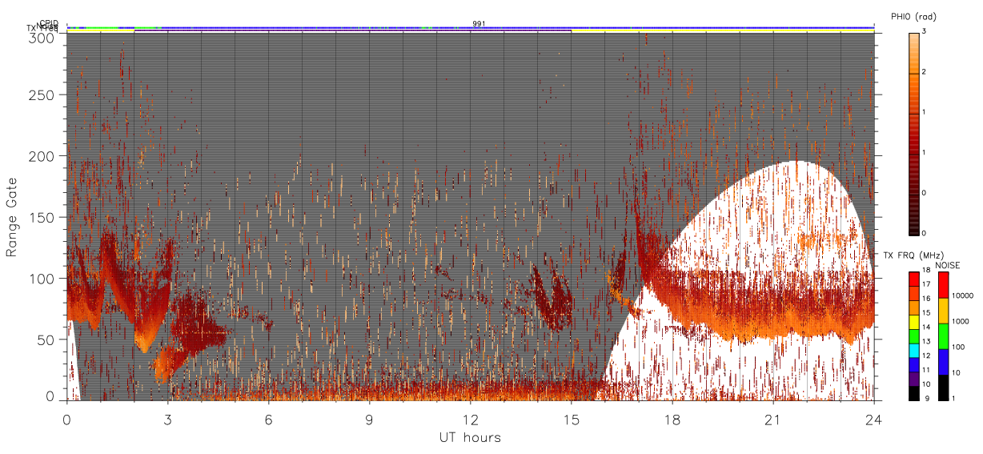Click the 100 label on NOISE legend
Screen dimensions: 983x454
[958, 347]
